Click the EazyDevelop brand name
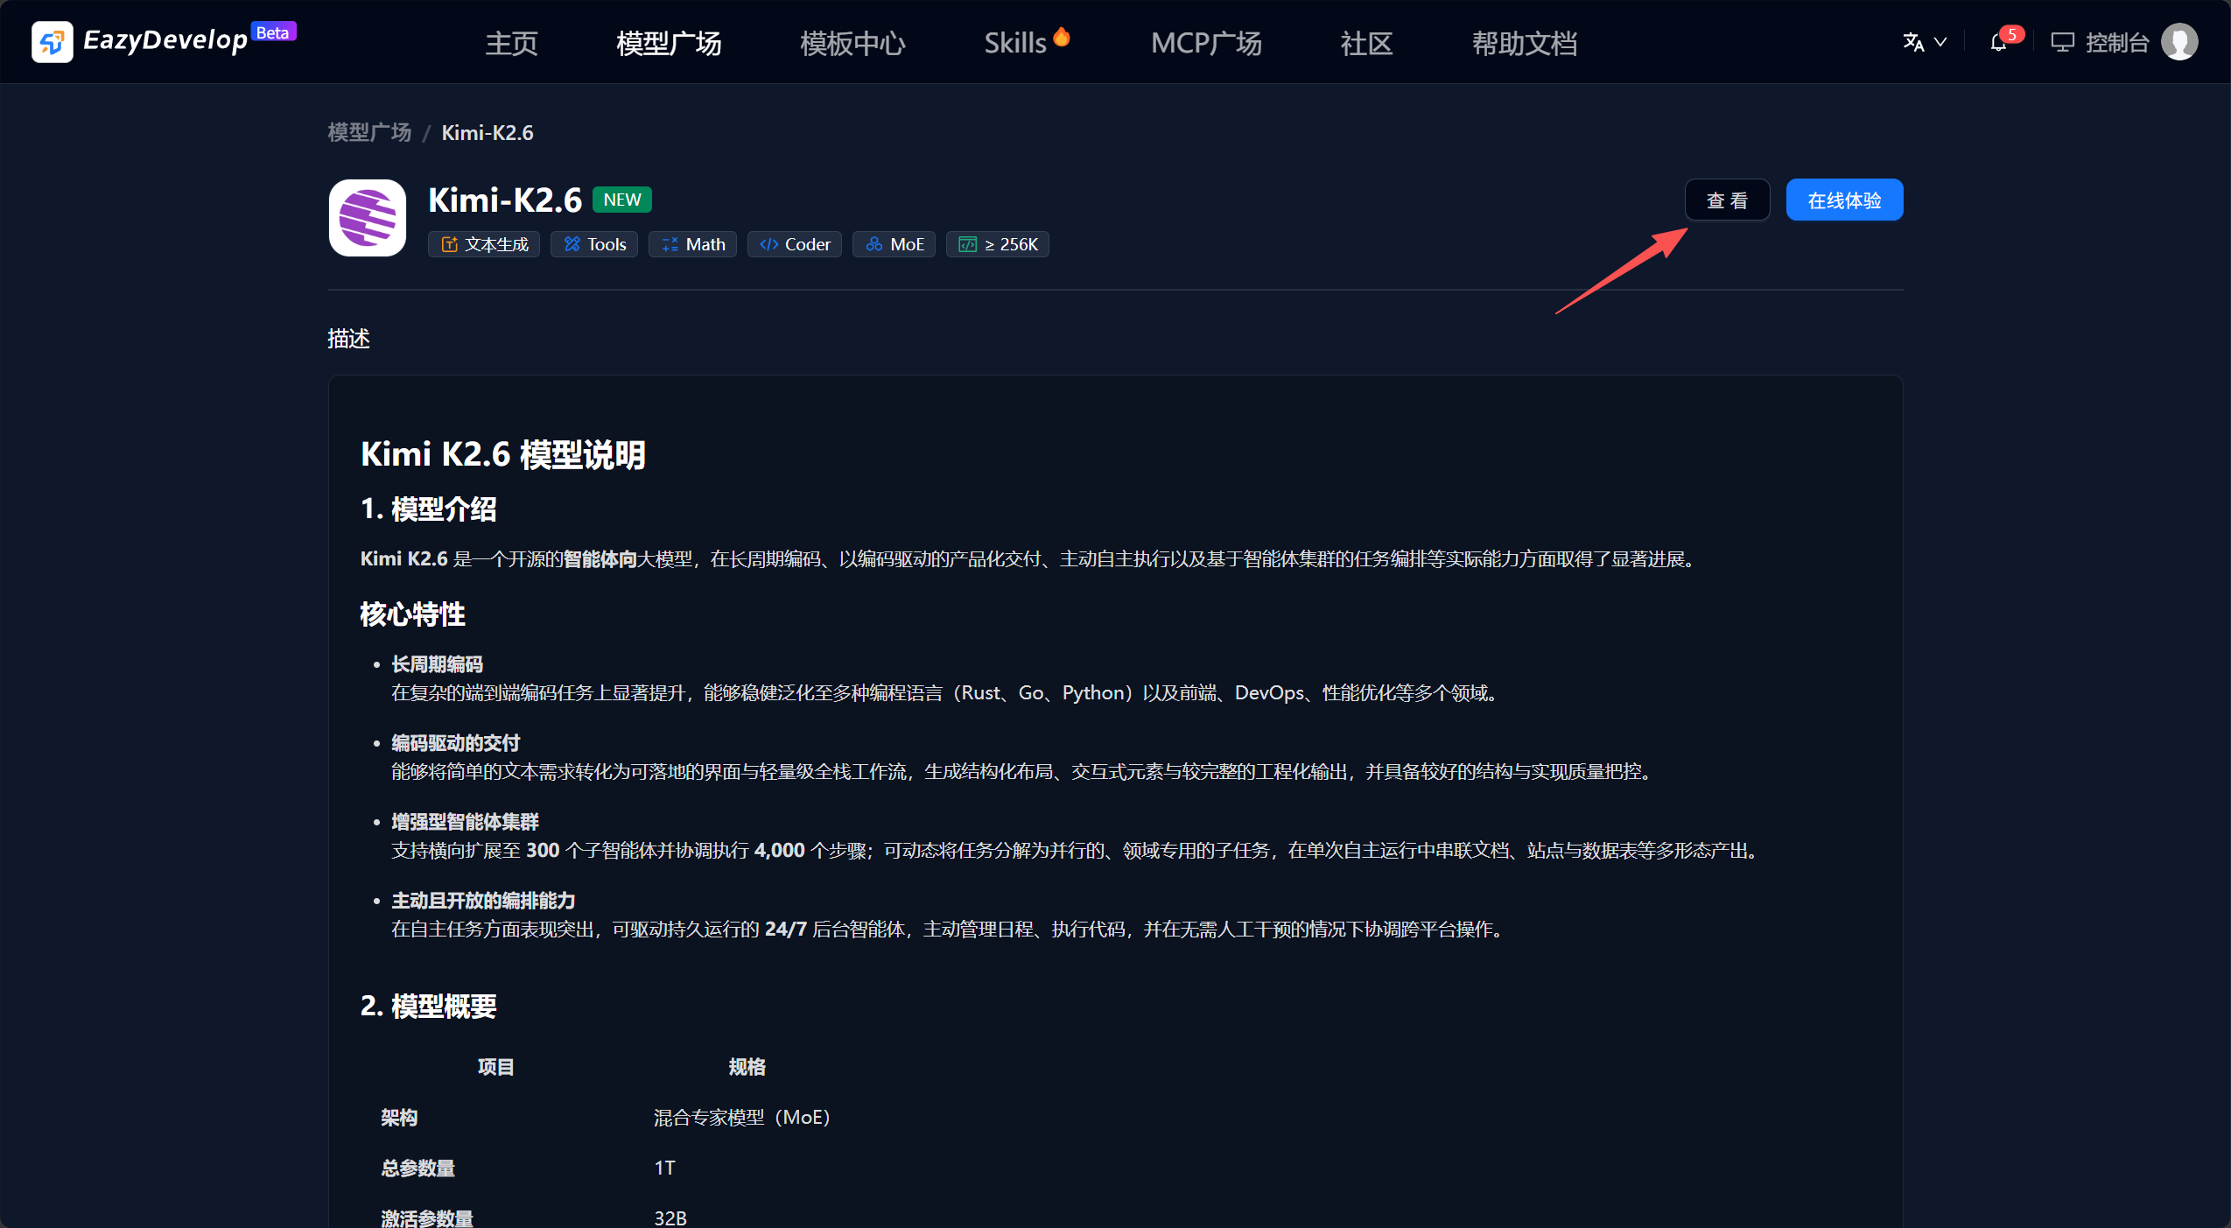The image size is (2231, 1228). point(165,40)
